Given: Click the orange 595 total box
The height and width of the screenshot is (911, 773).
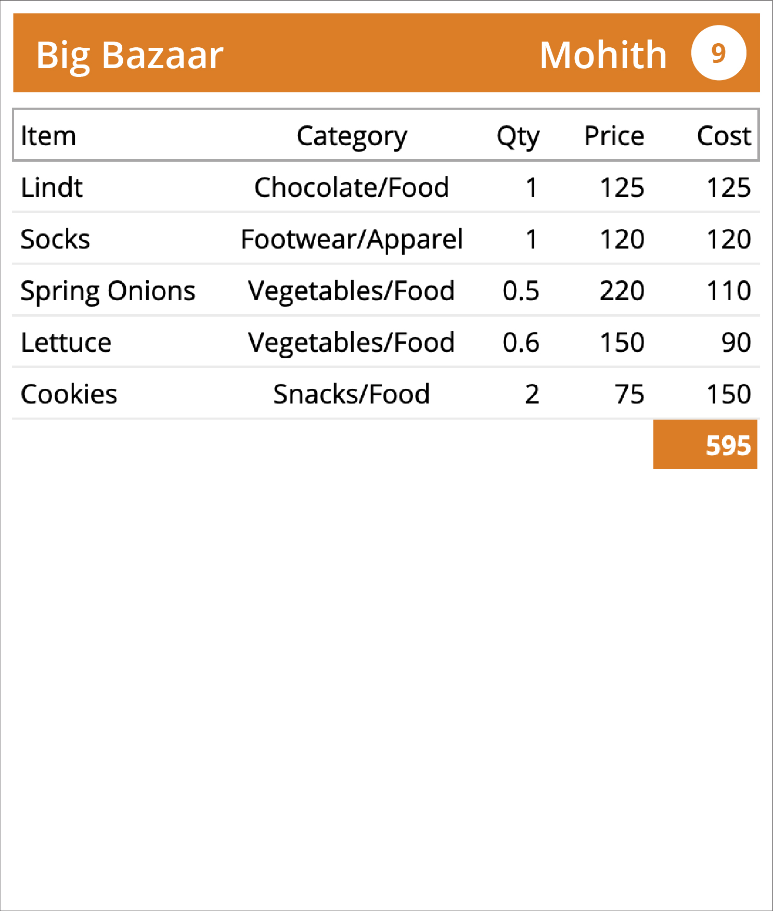Looking at the screenshot, I should click(705, 445).
